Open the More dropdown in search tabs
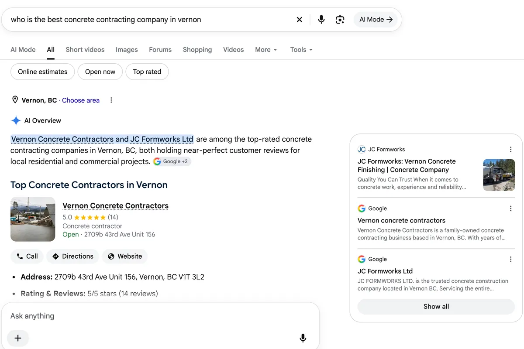Image resolution: width=524 pixels, height=349 pixels. click(266, 50)
